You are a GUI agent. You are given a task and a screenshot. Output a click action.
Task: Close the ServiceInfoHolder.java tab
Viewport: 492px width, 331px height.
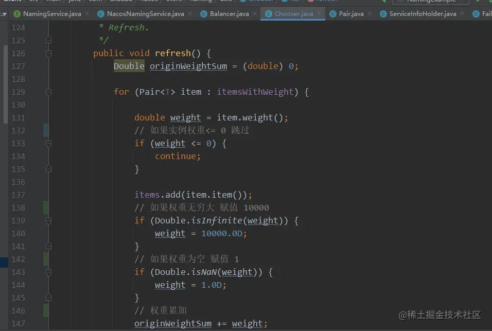tap(462, 13)
